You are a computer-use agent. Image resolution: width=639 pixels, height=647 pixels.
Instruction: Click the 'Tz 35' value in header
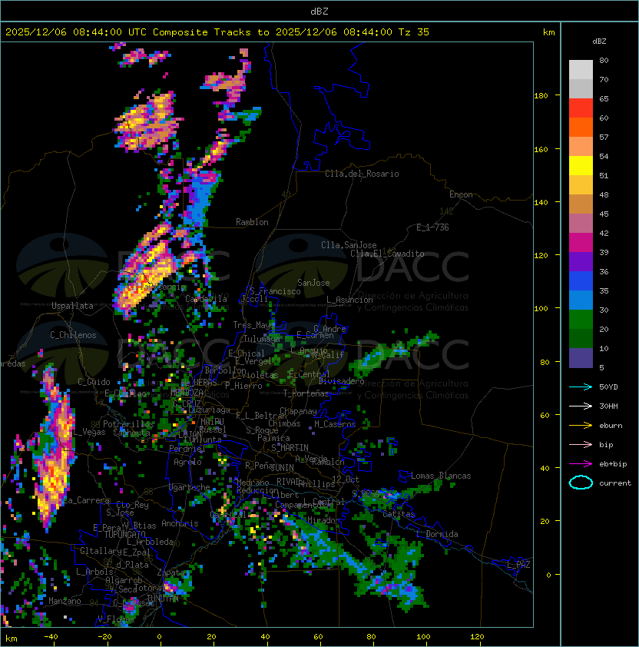point(414,32)
